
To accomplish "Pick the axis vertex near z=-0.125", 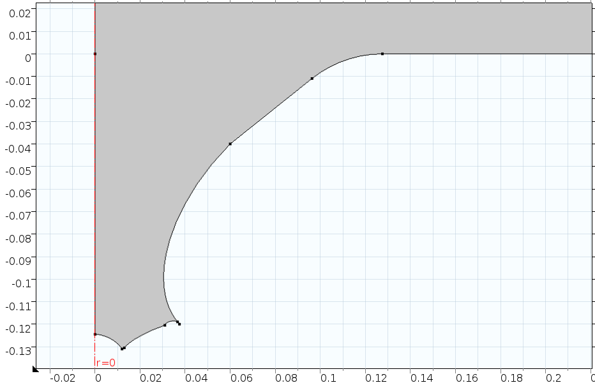I will pos(95,334).
